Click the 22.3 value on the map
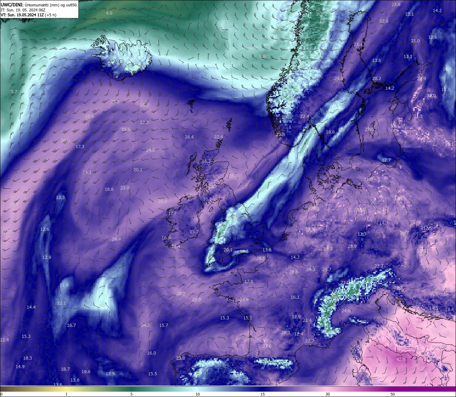456x397 pixels. [x=144, y=122]
